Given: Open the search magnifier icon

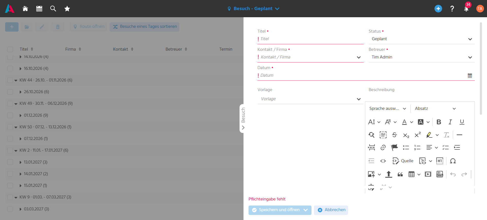Looking at the screenshot, I should click(53, 9).
